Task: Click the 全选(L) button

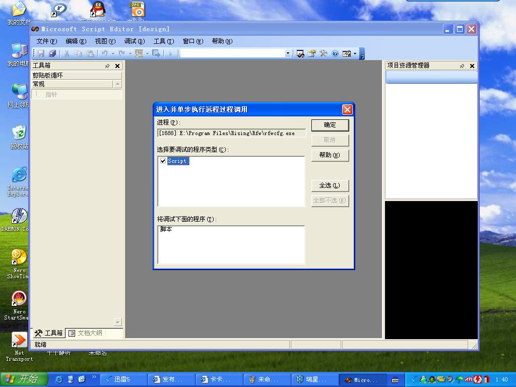Action: (330, 185)
